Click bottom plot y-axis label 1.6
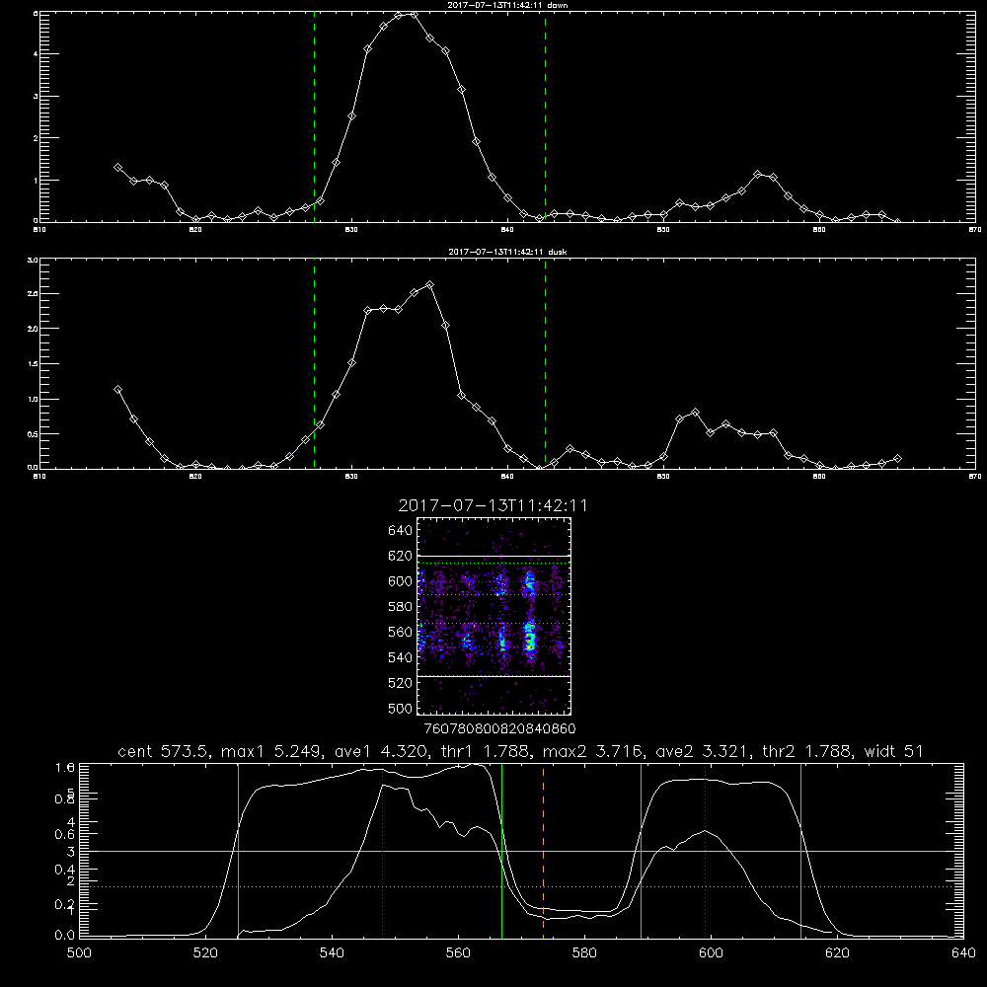987x987 pixels. coord(65,767)
